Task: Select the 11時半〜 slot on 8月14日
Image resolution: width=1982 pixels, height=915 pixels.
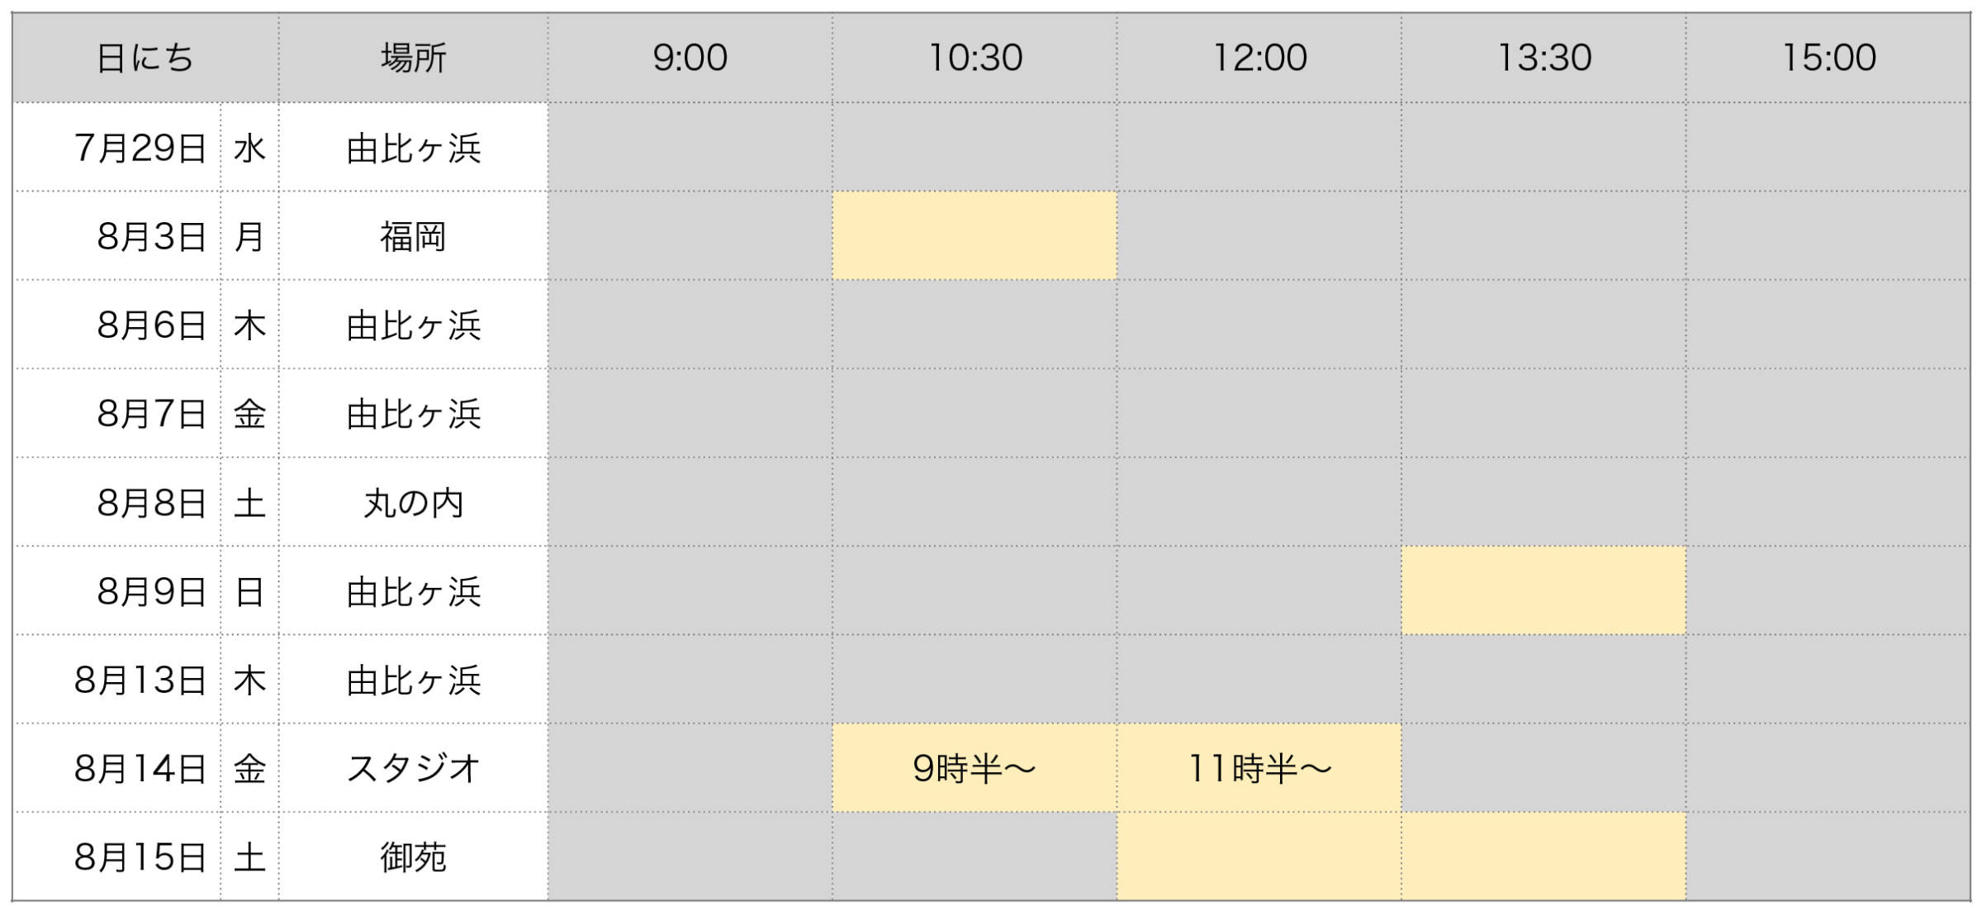Action: [x=1259, y=769]
